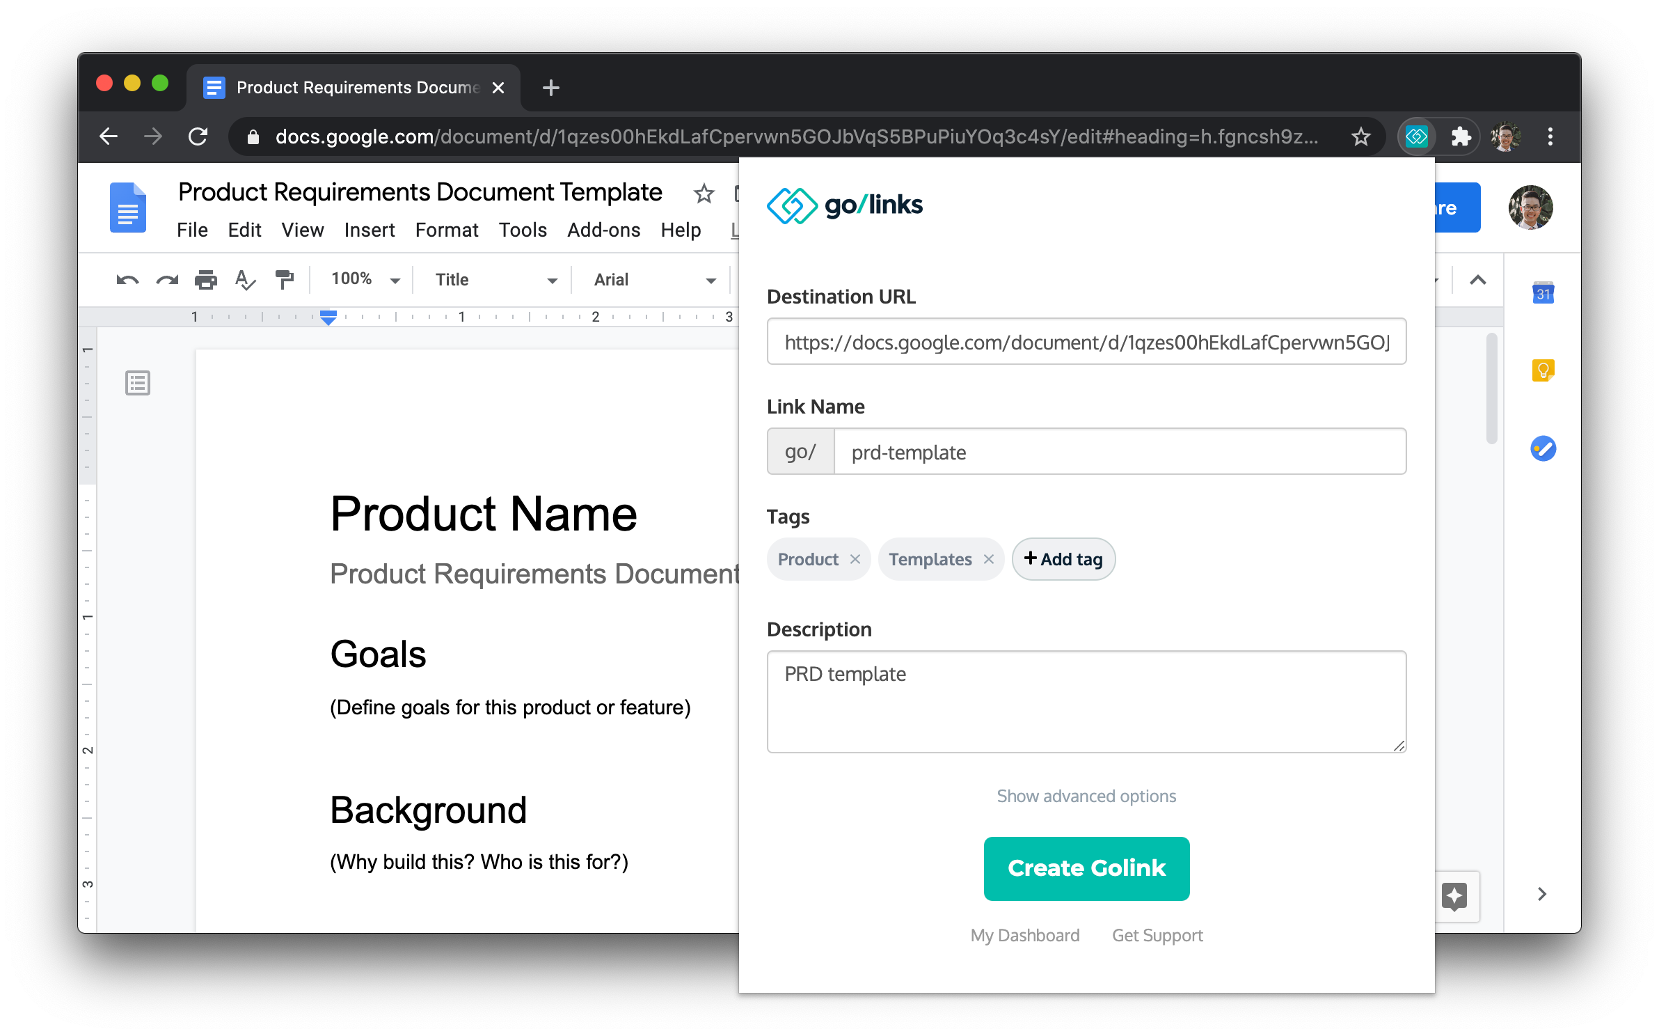The width and height of the screenshot is (1659, 1036).
Task: Remove the Product tag
Action: pos(855,559)
